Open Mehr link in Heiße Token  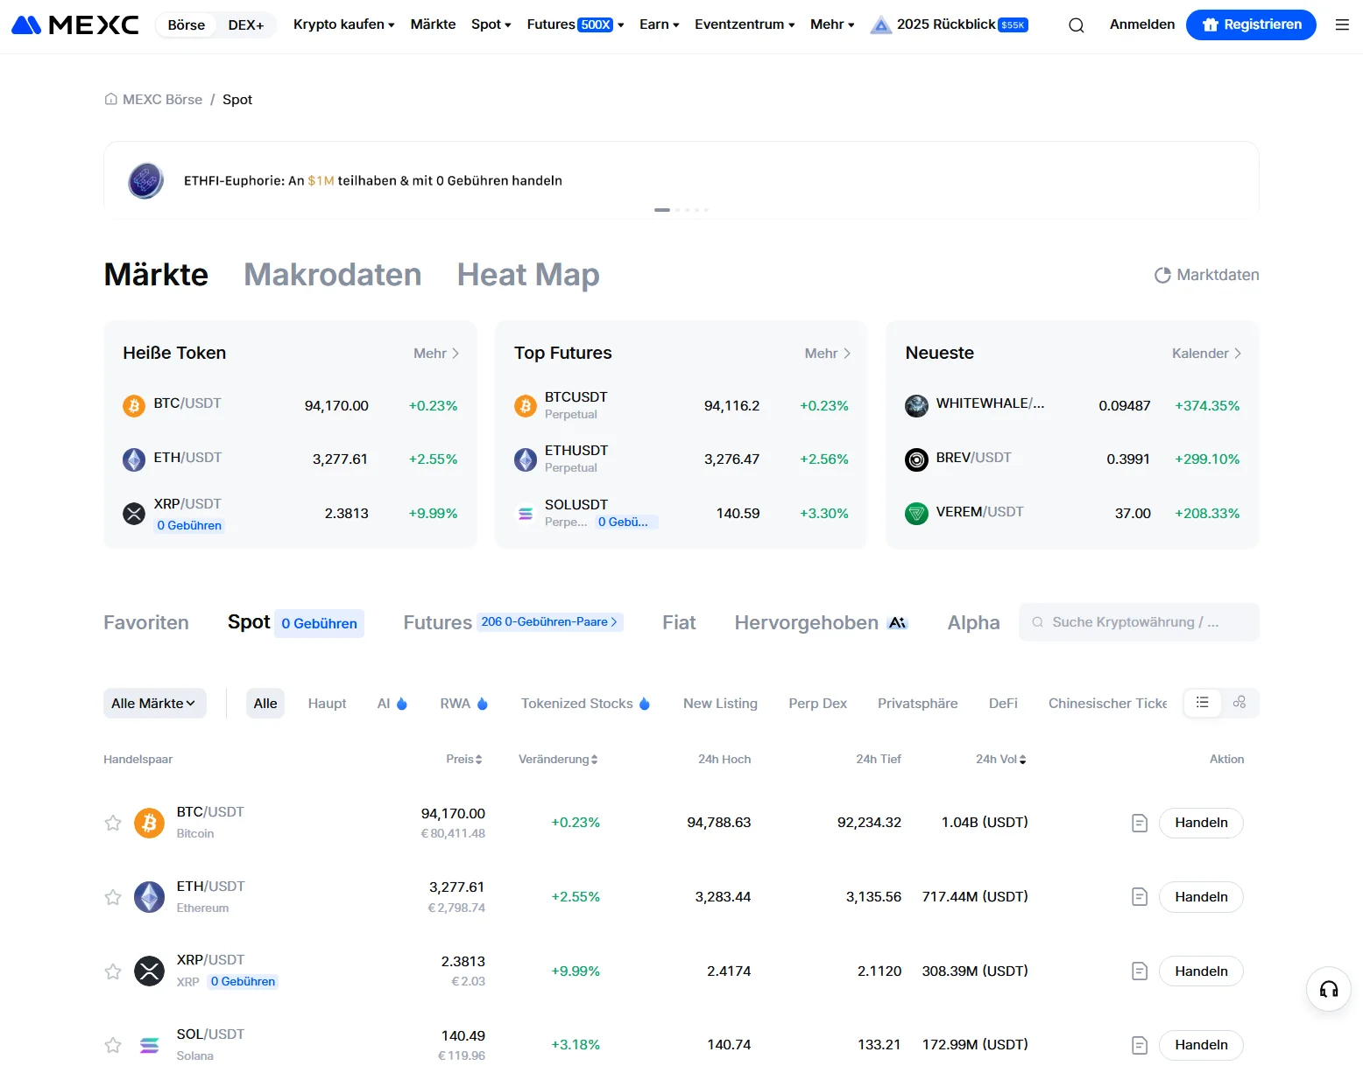[436, 354]
